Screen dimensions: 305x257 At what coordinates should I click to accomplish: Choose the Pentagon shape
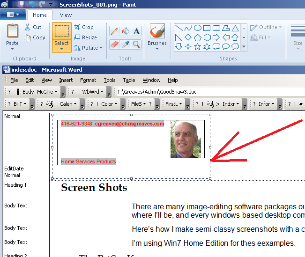pos(198,37)
